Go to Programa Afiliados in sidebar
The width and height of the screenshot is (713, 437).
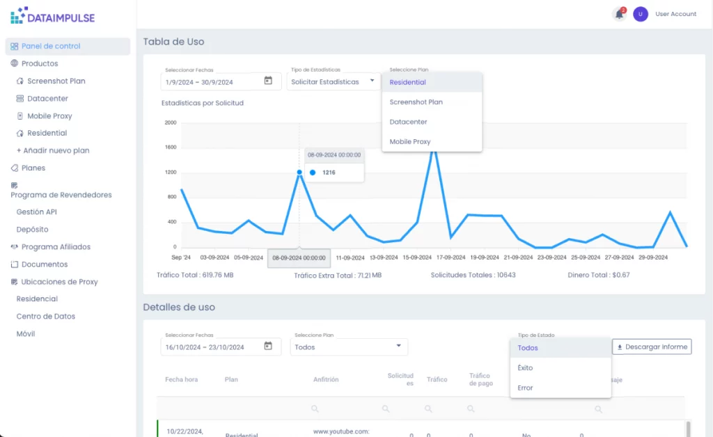(x=56, y=247)
